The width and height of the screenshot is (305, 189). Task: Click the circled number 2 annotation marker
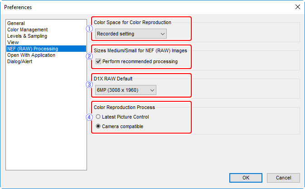pos(89,56)
